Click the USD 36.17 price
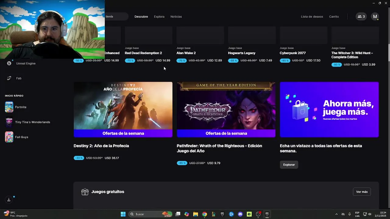Viewport: 390px width, 219px height. [x=112, y=158]
